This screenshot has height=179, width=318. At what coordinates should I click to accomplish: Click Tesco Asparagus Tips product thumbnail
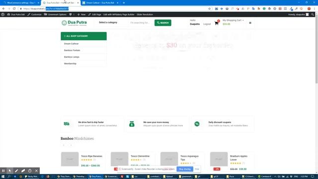click(x=169, y=159)
